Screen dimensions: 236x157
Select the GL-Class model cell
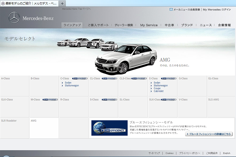221,86
